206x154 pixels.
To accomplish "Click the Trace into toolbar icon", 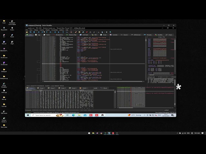I will pos(55,32).
